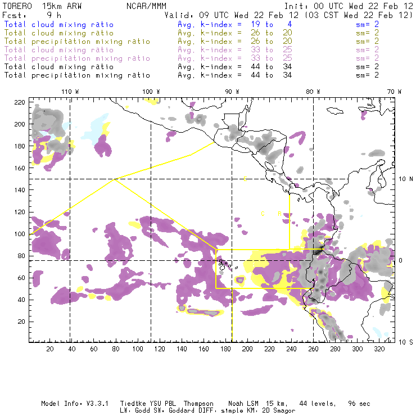The height and width of the screenshot is (416, 416).
Task: Select the "96 sec" timestep text
Action: (x=359, y=404)
